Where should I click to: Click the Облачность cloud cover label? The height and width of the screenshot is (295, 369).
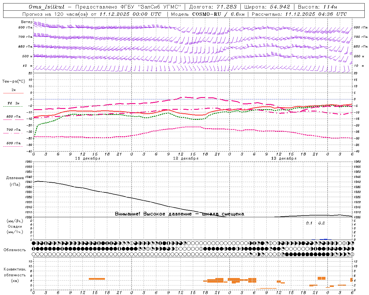[x=15, y=250]
